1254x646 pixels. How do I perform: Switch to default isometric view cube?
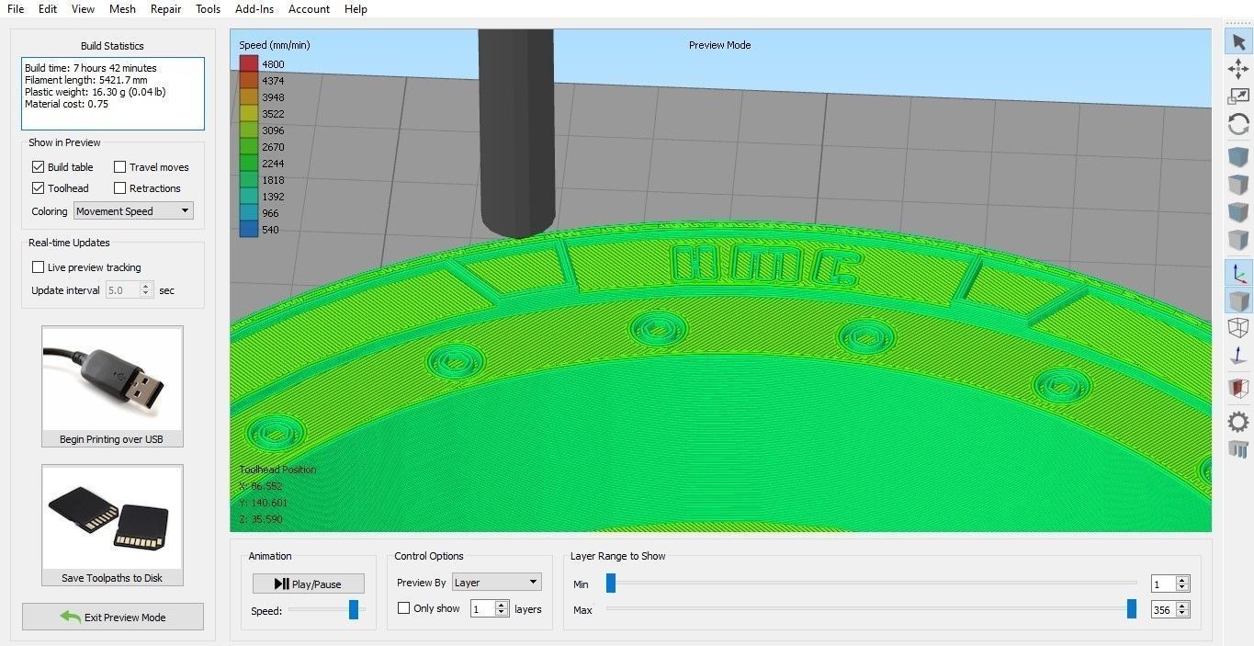click(x=1238, y=157)
